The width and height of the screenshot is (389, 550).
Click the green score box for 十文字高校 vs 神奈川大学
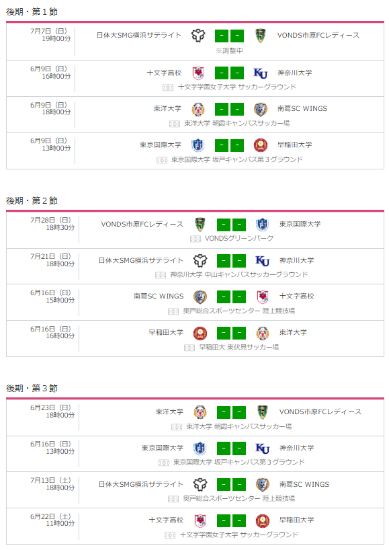(x=229, y=73)
